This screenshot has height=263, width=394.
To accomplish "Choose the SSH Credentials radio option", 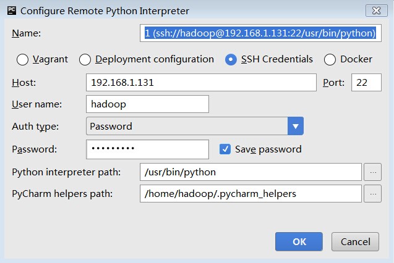I will tap(231, 60).
